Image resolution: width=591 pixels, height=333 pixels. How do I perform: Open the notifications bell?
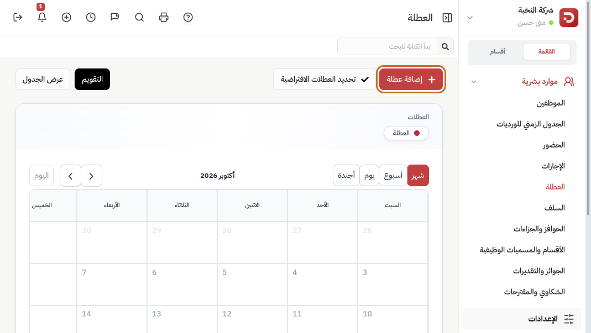click(42, 17)
